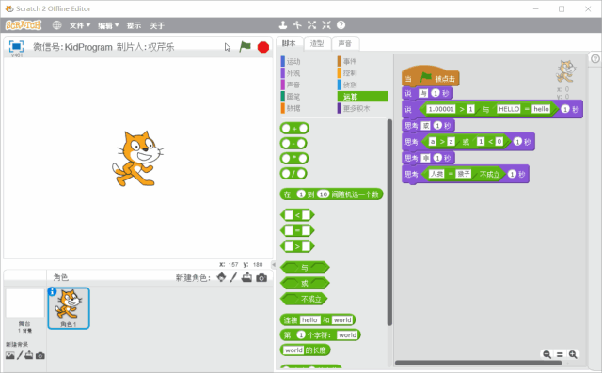
Task: Stop the project with the red stop button
Action: point(263,47)
